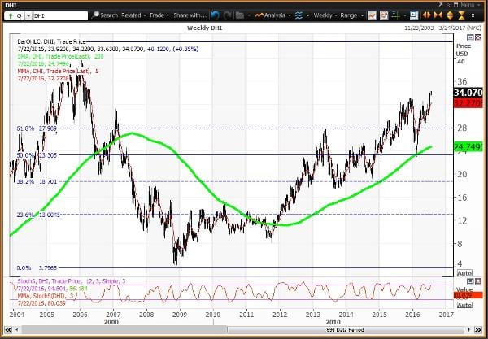Click the Share with button
This screenshot has height=339, width=488.
[189, 15]
